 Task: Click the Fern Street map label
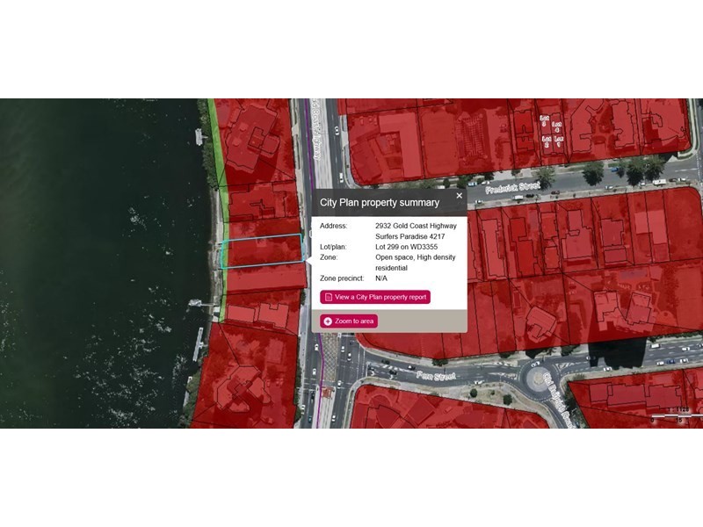436,376
